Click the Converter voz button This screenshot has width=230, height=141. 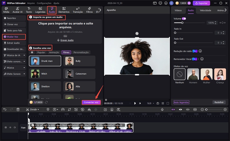click(x=91, y=102)
